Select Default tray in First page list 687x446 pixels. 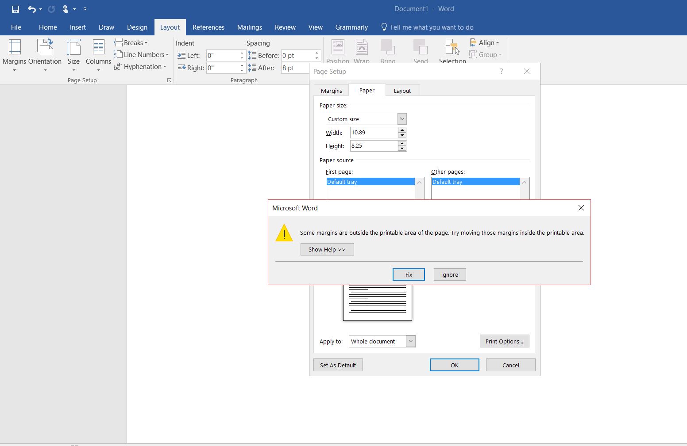point(371,182)
